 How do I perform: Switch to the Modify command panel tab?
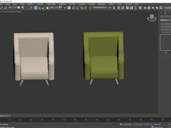pyautogui.click(x=165, y=12)
